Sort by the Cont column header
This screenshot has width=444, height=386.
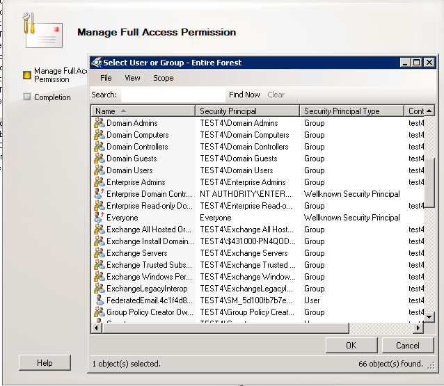(414, 111)
